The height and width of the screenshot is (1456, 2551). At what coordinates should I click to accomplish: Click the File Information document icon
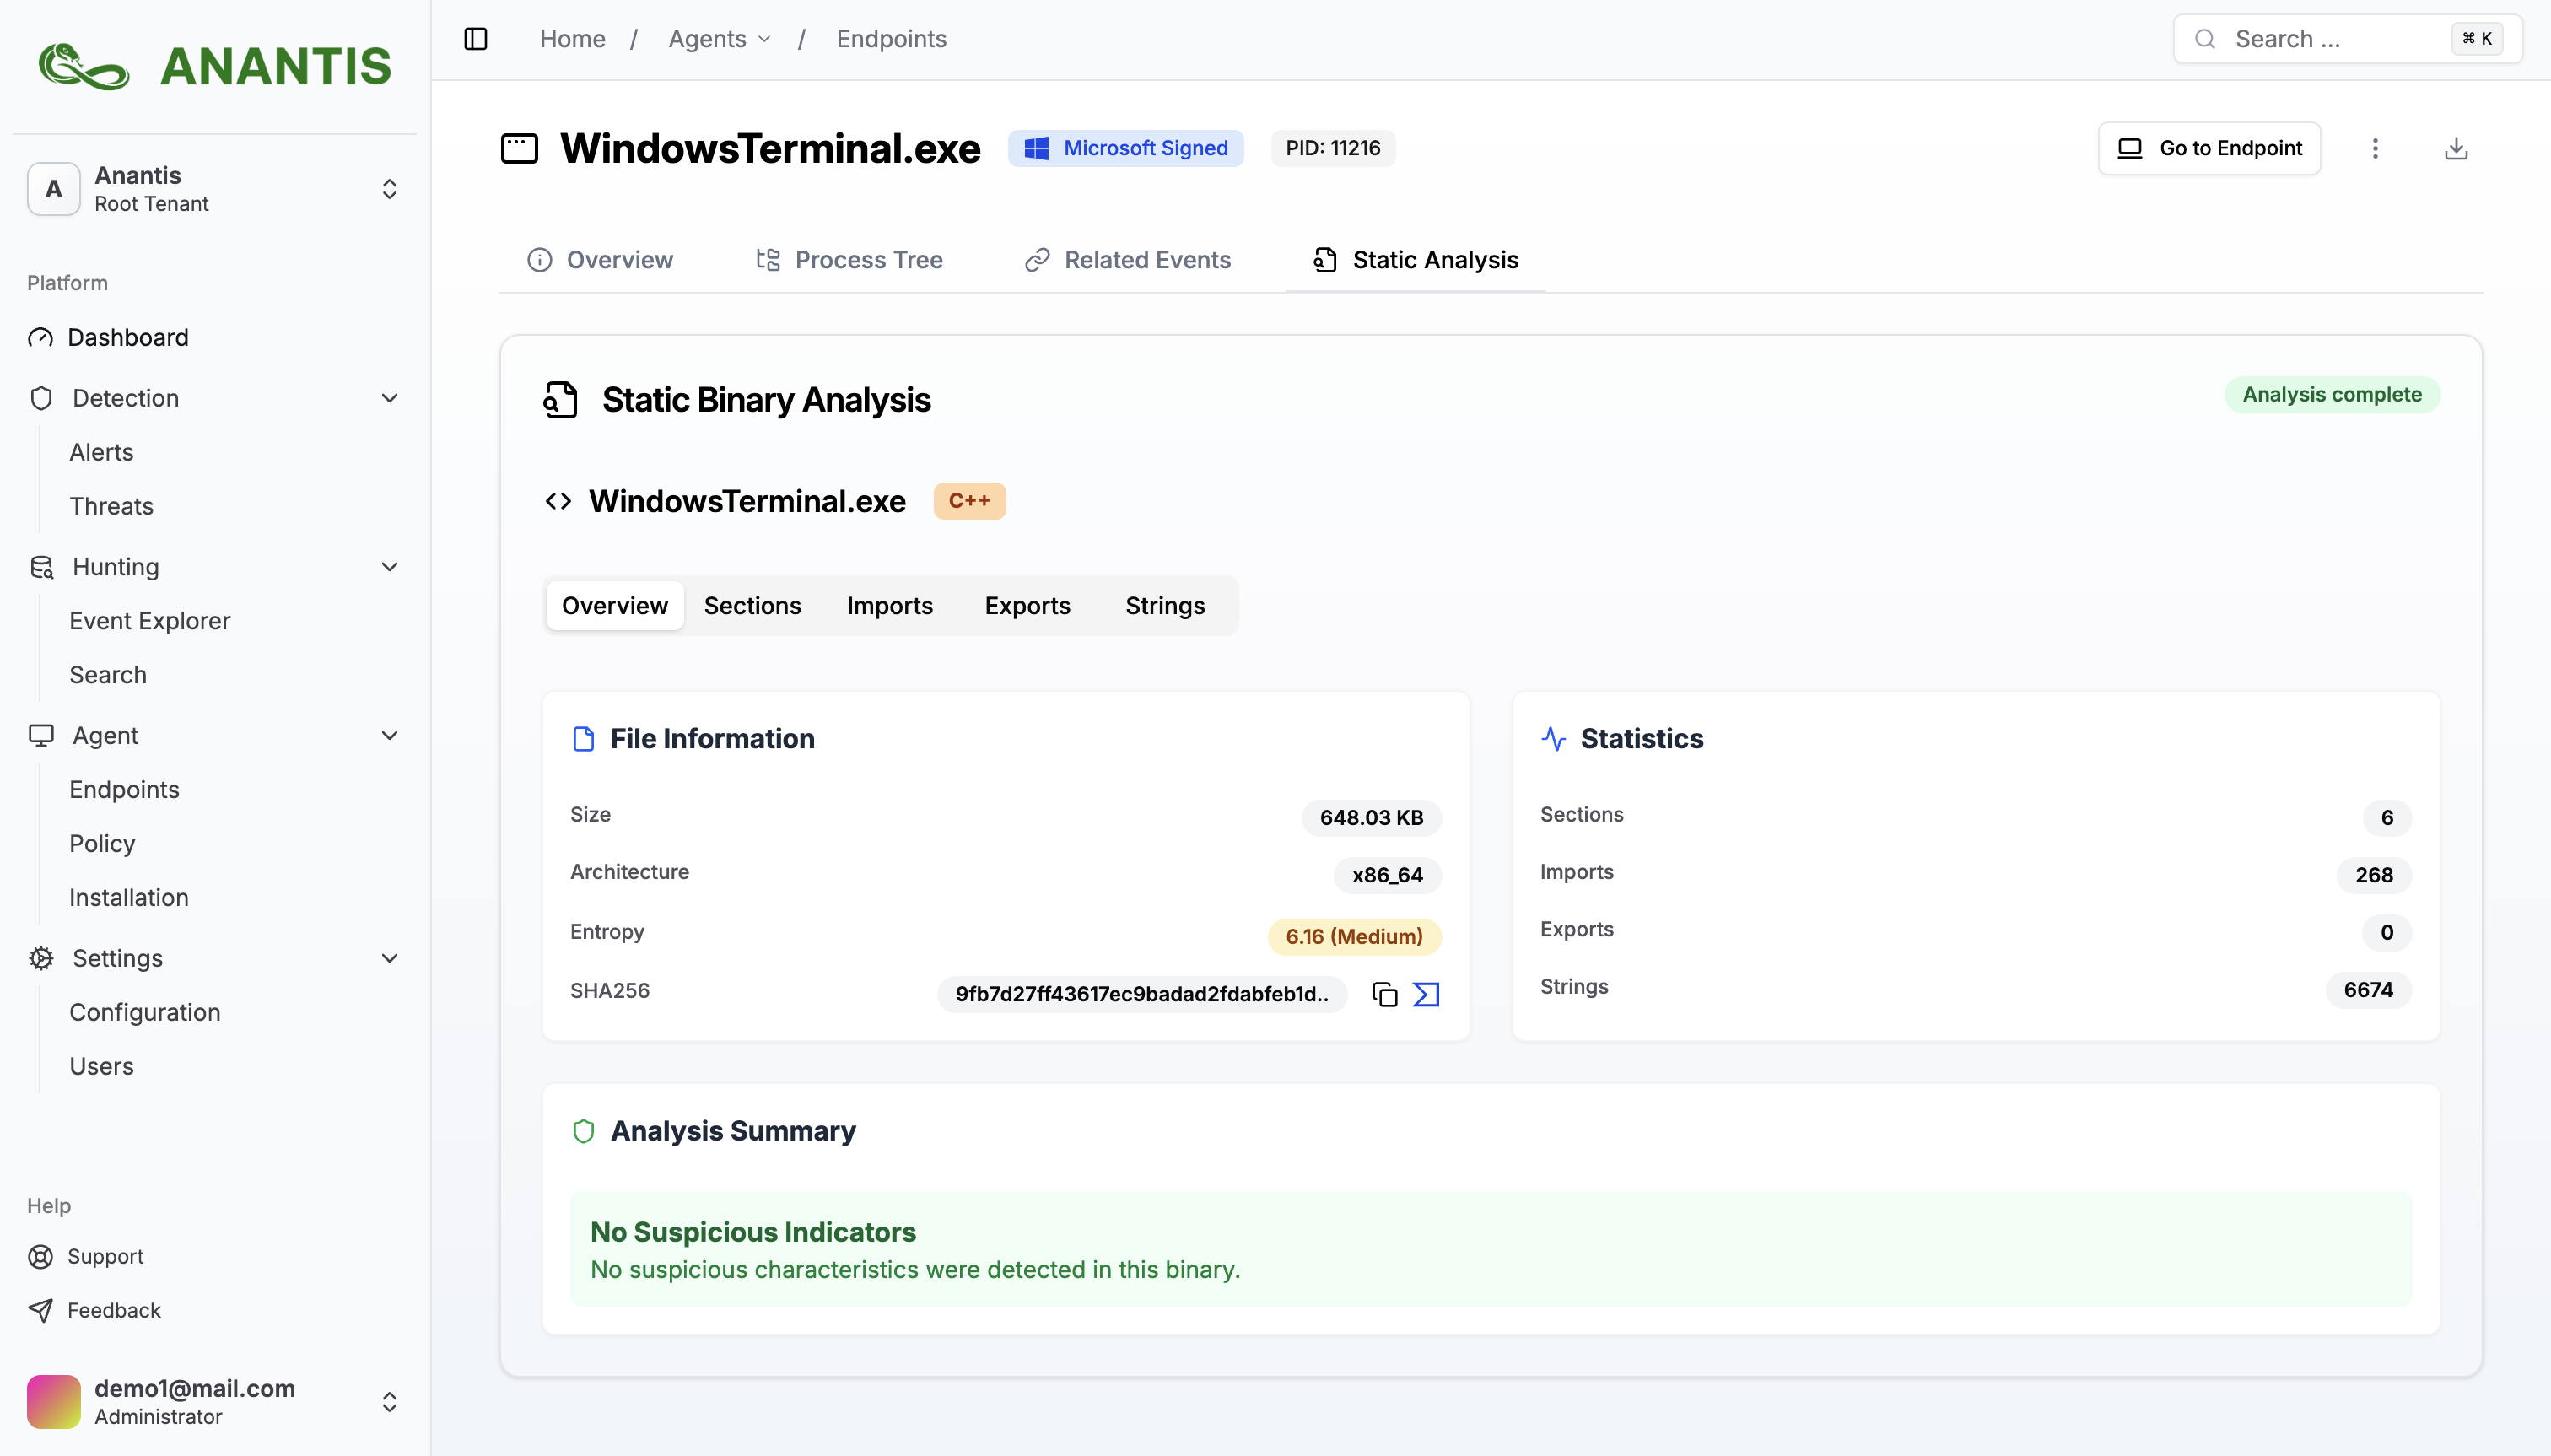tap(583, 739)
